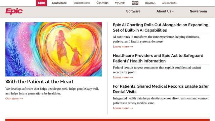This screenshot has width=215, height=121.
Task: Visit the Showroom link
Action: (170, 3)
